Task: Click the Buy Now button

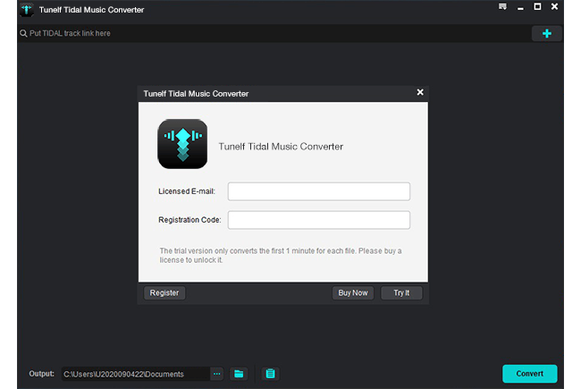Action: (x=353, y=293)
